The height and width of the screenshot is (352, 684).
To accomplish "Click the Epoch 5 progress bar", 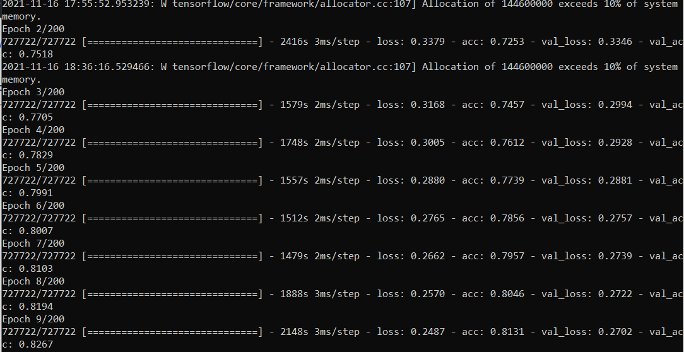I will pos(172,181).
